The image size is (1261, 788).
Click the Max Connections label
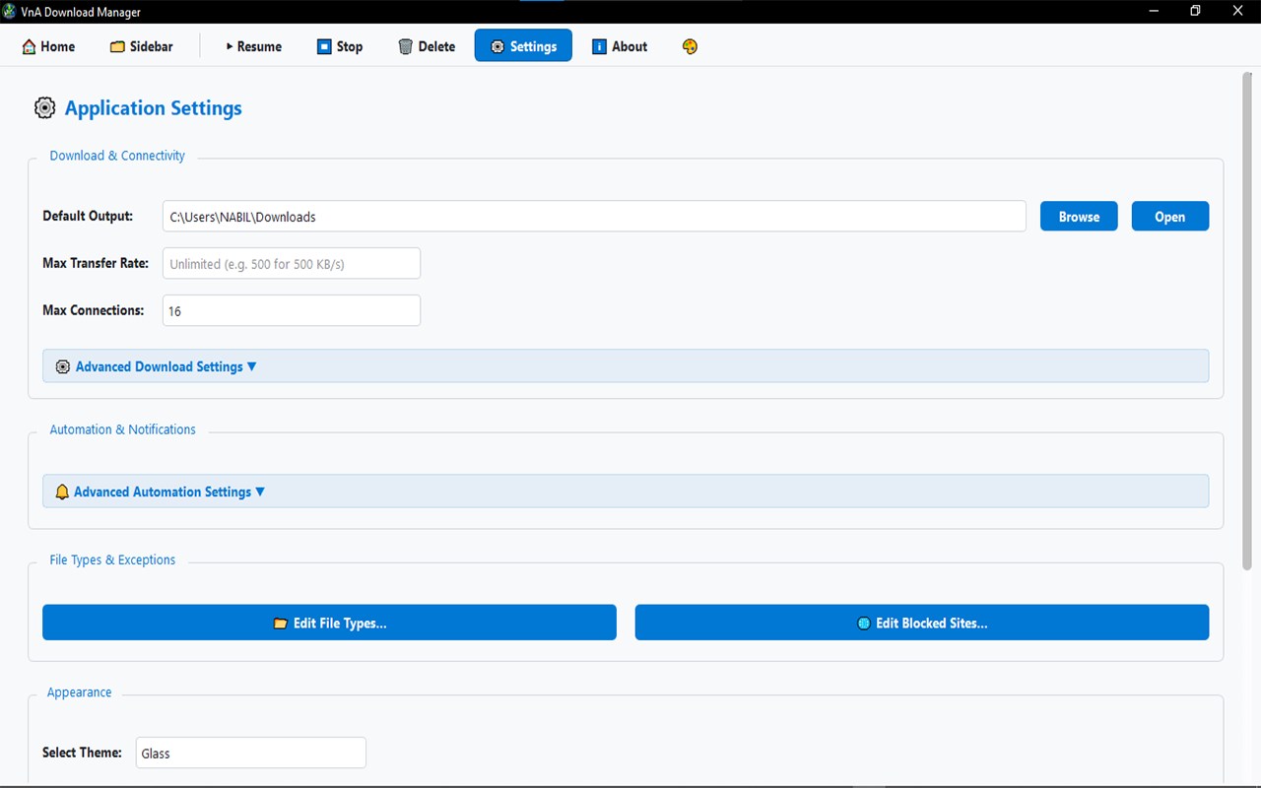coord(94,310)
